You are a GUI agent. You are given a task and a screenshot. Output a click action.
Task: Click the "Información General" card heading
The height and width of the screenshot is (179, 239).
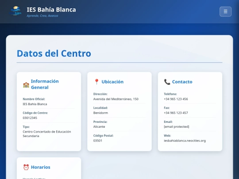tap(45, 84)
